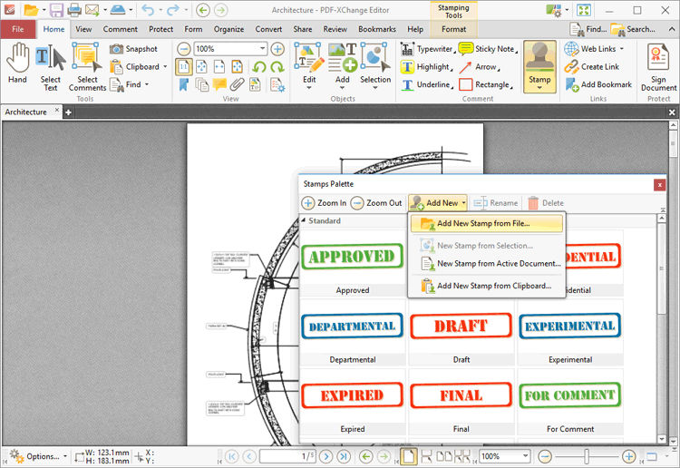Image resolution: width=680 pixels, height=468 pixels.
Task: Add a Sticky Note comment
Action: (489, 49)
